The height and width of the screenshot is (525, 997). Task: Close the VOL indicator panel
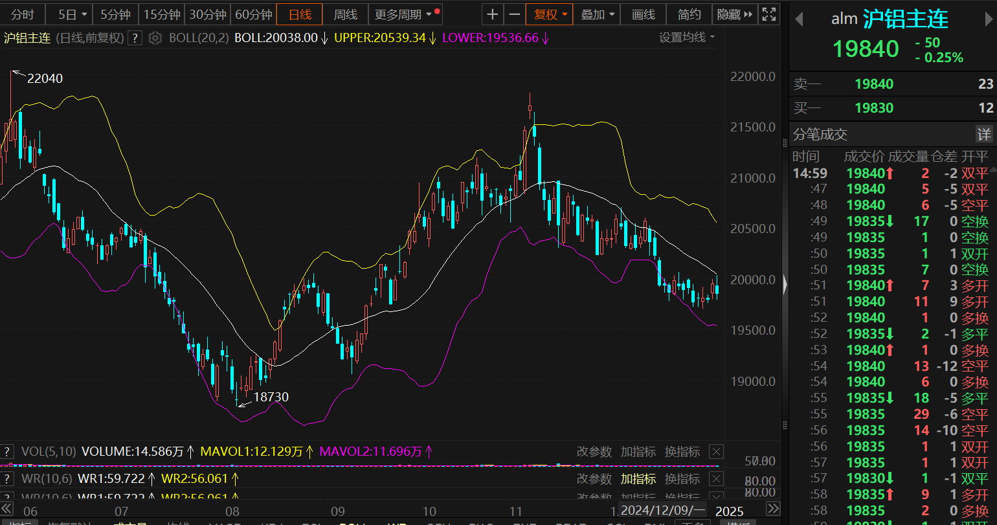coord(716,452)
